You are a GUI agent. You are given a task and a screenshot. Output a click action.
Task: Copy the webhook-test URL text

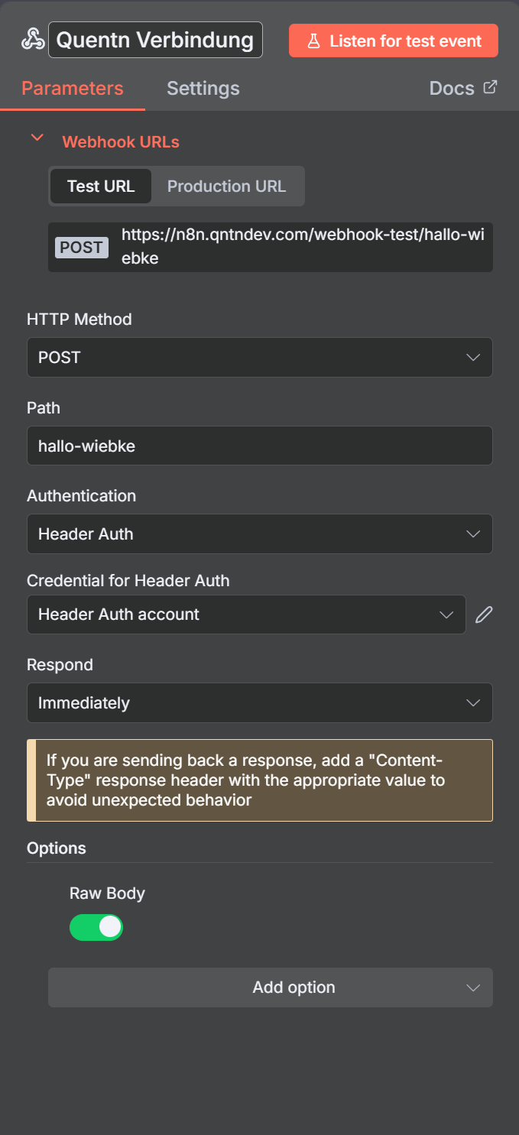click(302, 246)
